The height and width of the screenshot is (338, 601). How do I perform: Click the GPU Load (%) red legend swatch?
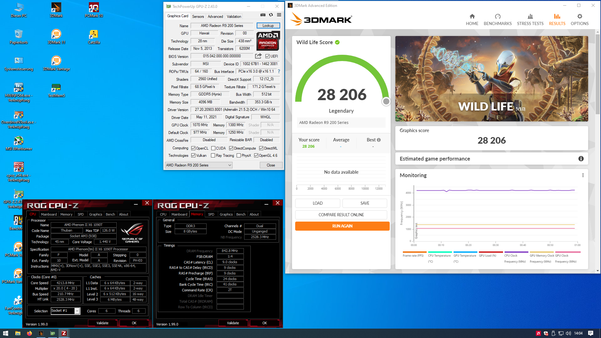tap(491, 252)
